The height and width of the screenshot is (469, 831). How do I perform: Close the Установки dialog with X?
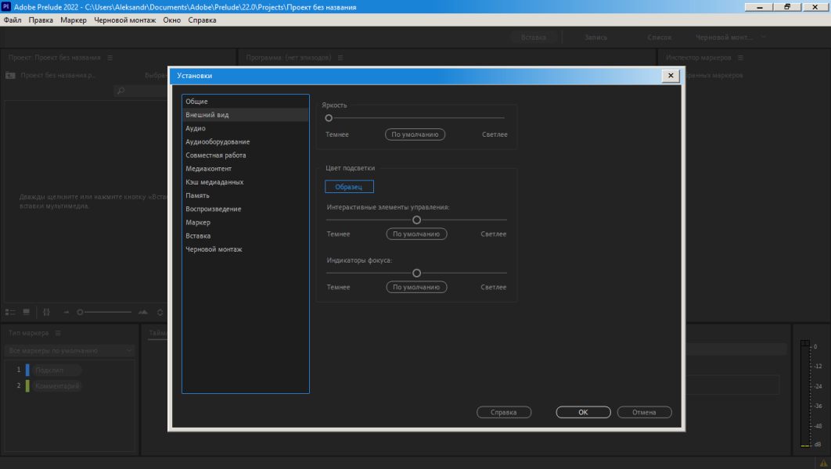pos(671,76)
